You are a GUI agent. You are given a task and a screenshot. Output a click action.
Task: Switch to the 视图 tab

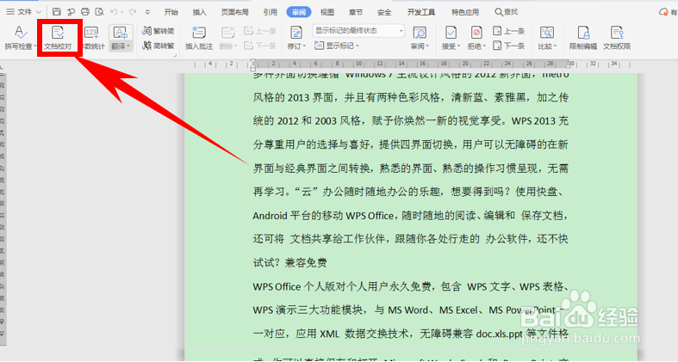[x=327, y=12]
